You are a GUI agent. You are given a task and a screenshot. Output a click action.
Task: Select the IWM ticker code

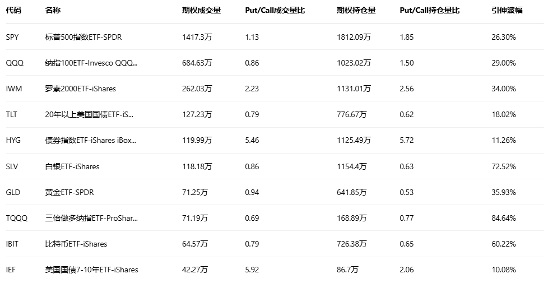pos(14,89)
